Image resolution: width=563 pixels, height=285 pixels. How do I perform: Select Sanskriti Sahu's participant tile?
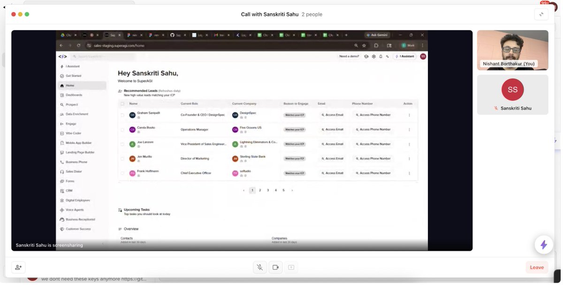pos(512,94)
